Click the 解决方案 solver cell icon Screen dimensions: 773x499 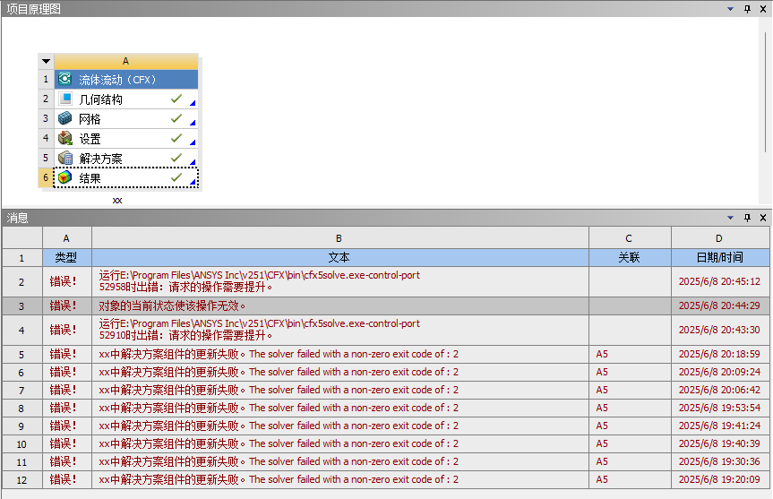(x=65, y=159)
